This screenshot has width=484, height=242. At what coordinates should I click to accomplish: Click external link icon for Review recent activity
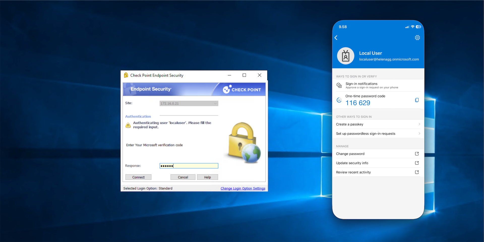417,172
